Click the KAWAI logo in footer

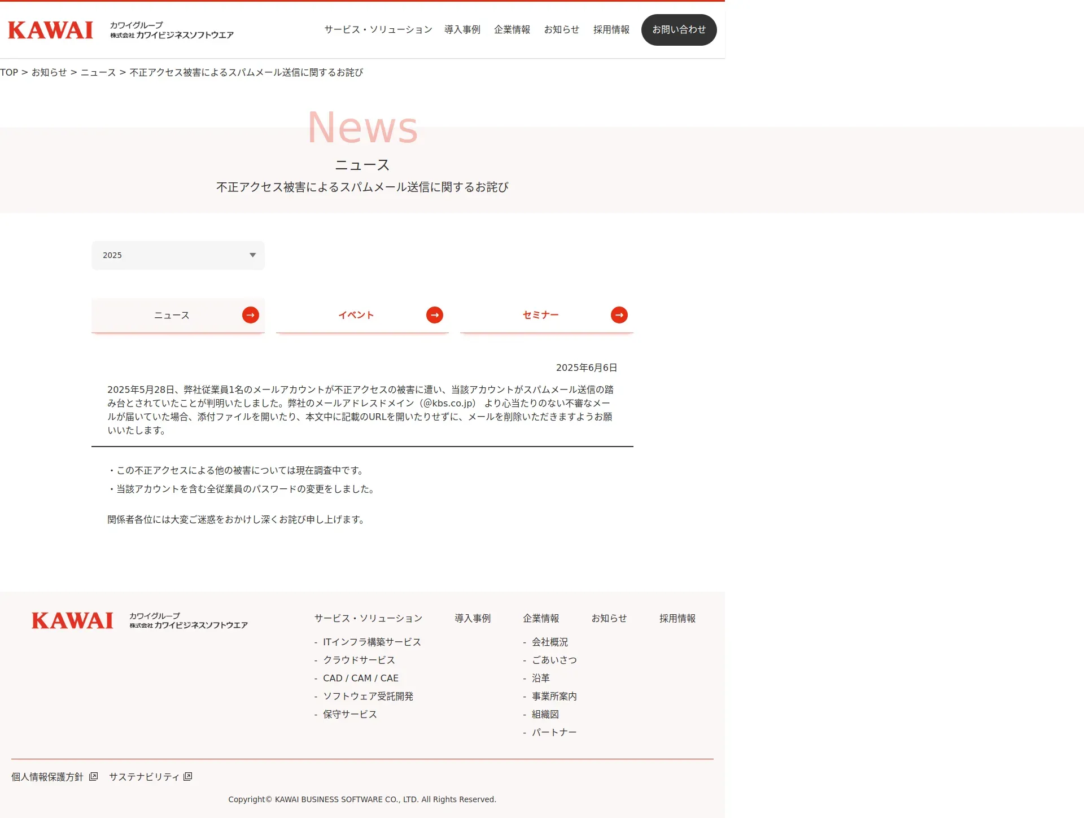click(x=72, y=620)
